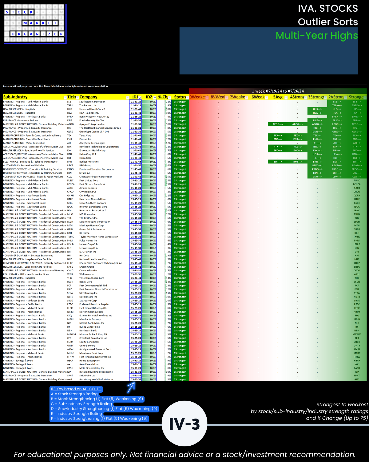Select the Check Point Software Technologies Inc cell

(104, 263)
